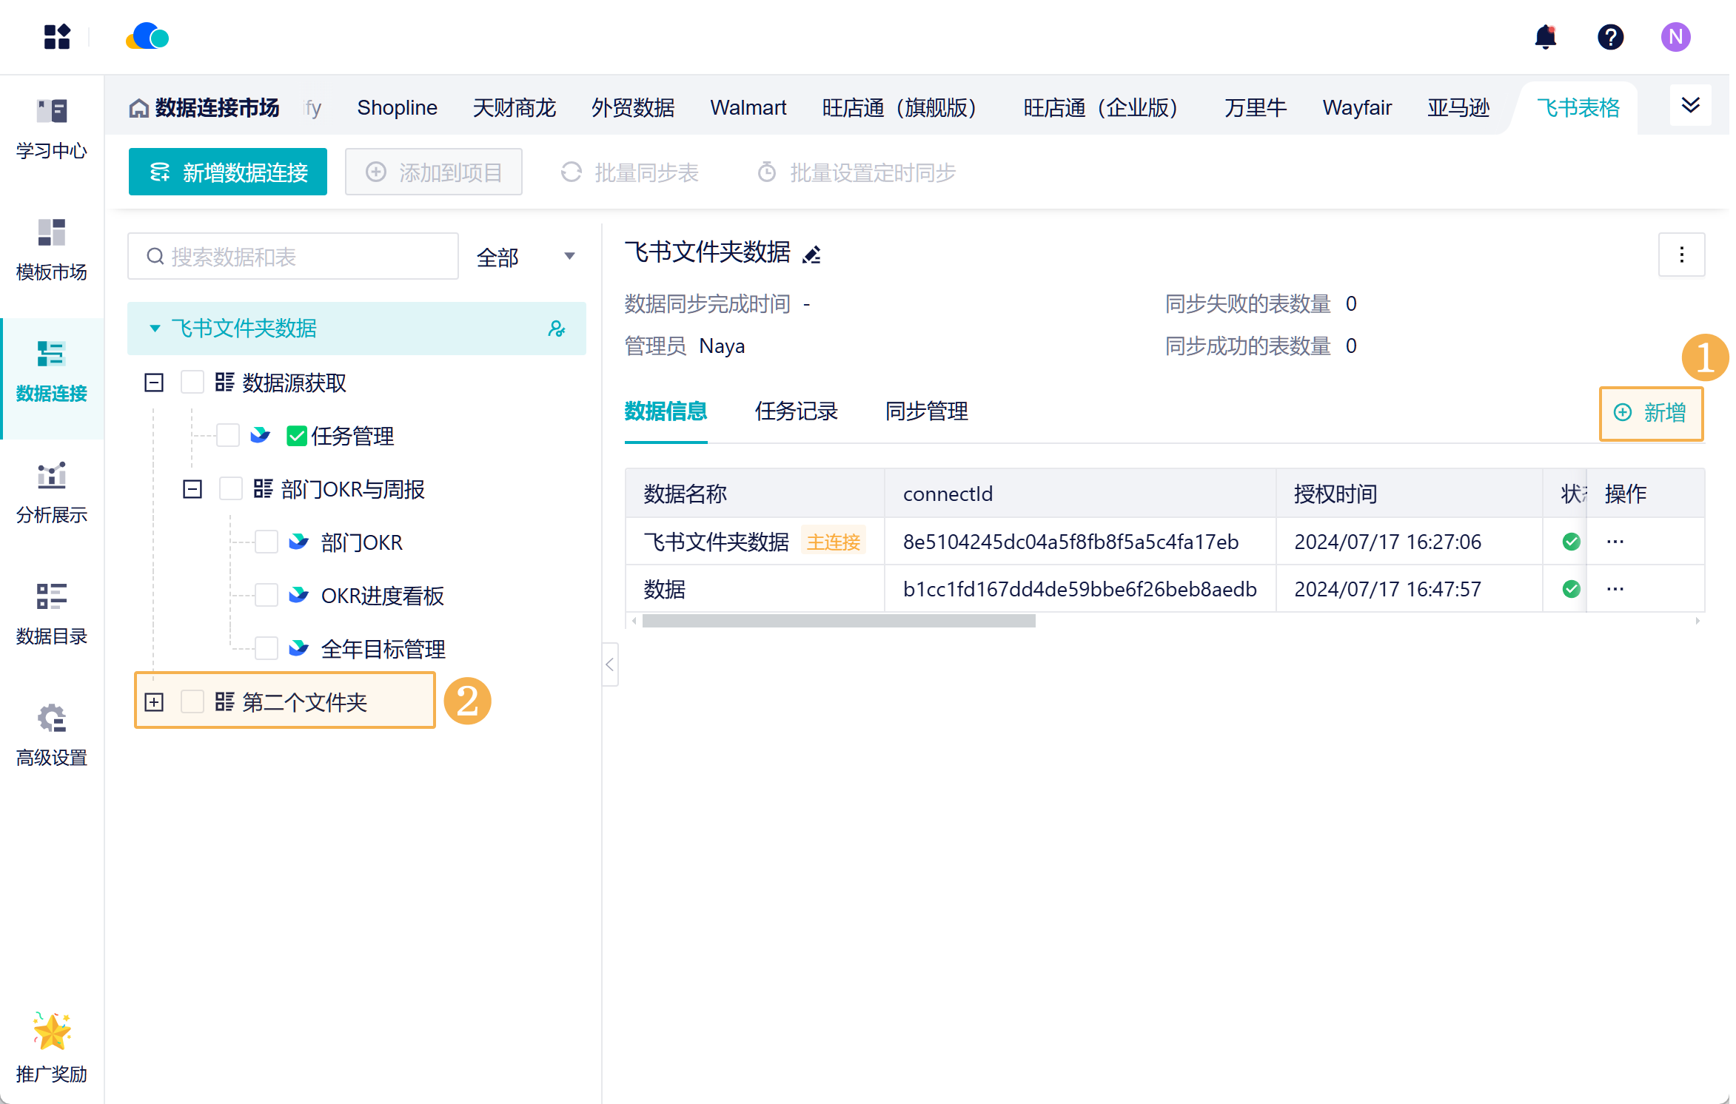Select the 飞书表格 tab

[1578, 108]
